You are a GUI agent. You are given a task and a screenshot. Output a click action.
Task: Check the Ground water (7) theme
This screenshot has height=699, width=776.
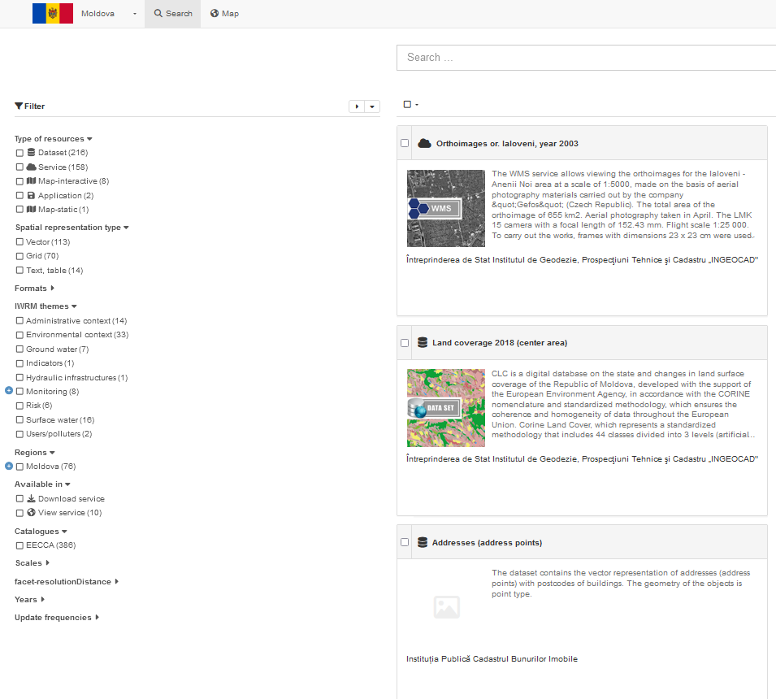point(20,349)
